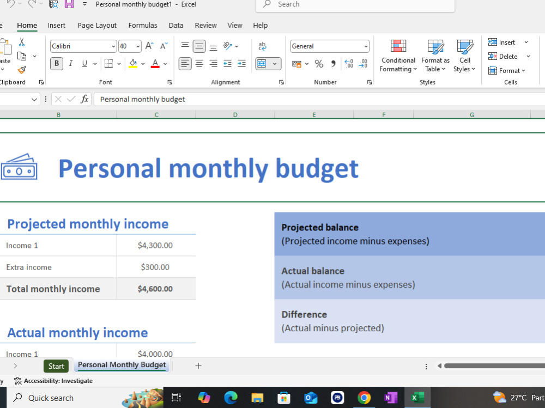Apply fill color with paint bucket
The width and height of the screenshot is (545, 408).
tap(133, 64)
